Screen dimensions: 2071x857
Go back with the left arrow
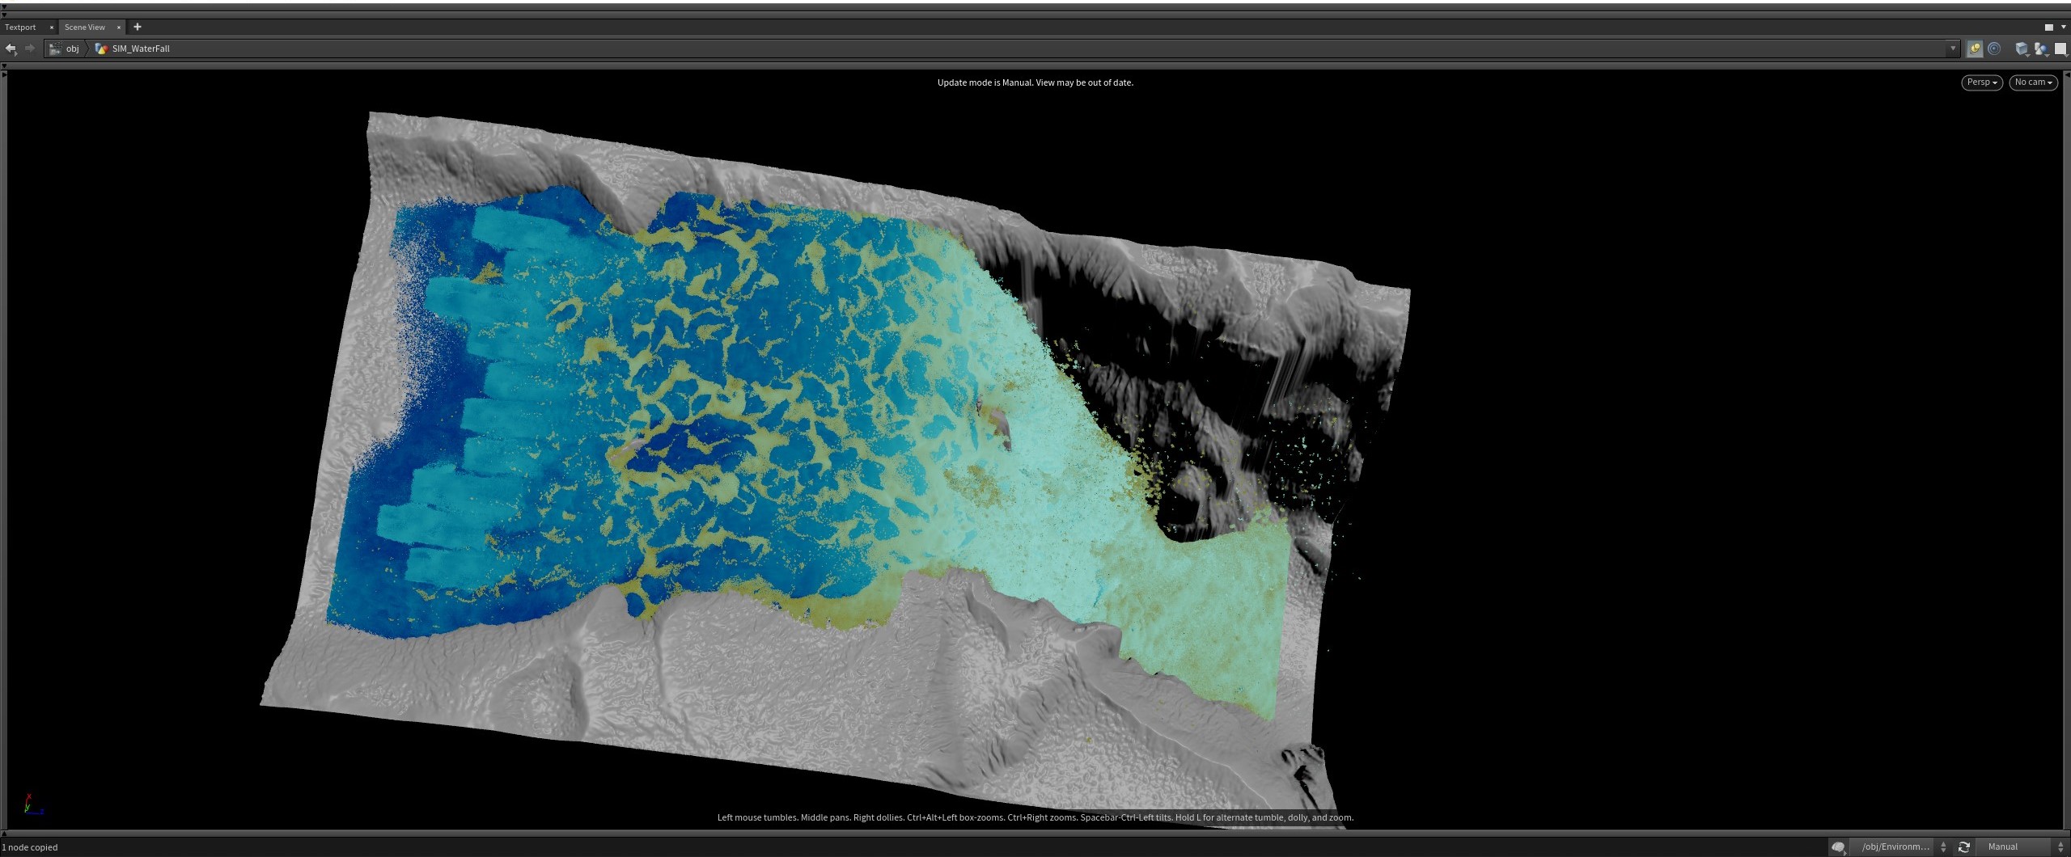tap(11, 49)
